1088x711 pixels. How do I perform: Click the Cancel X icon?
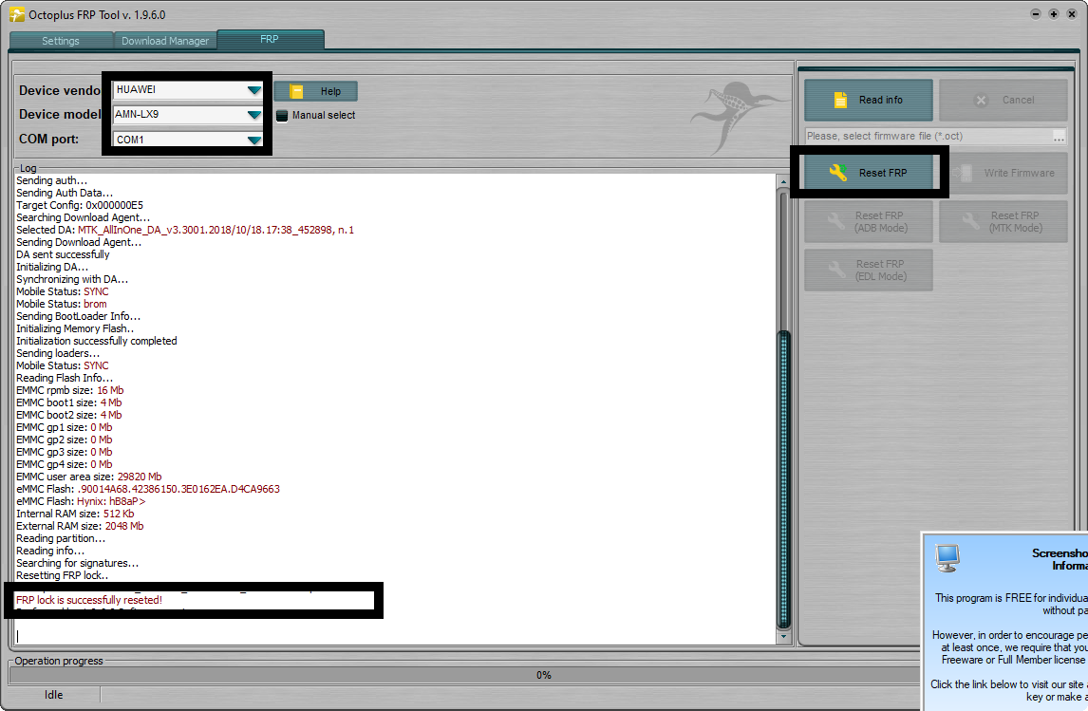pos(981,100)
